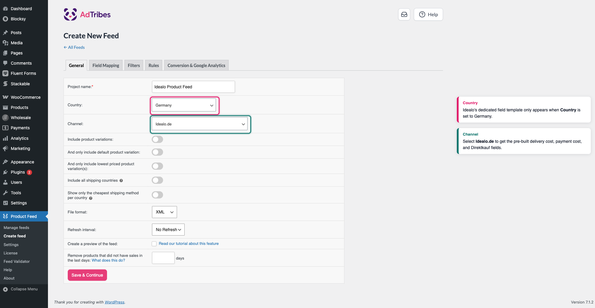Screen dimensions: 595x308
Task: Open the Channel dropdown showing Idealo.de
Action: (200, 124)
